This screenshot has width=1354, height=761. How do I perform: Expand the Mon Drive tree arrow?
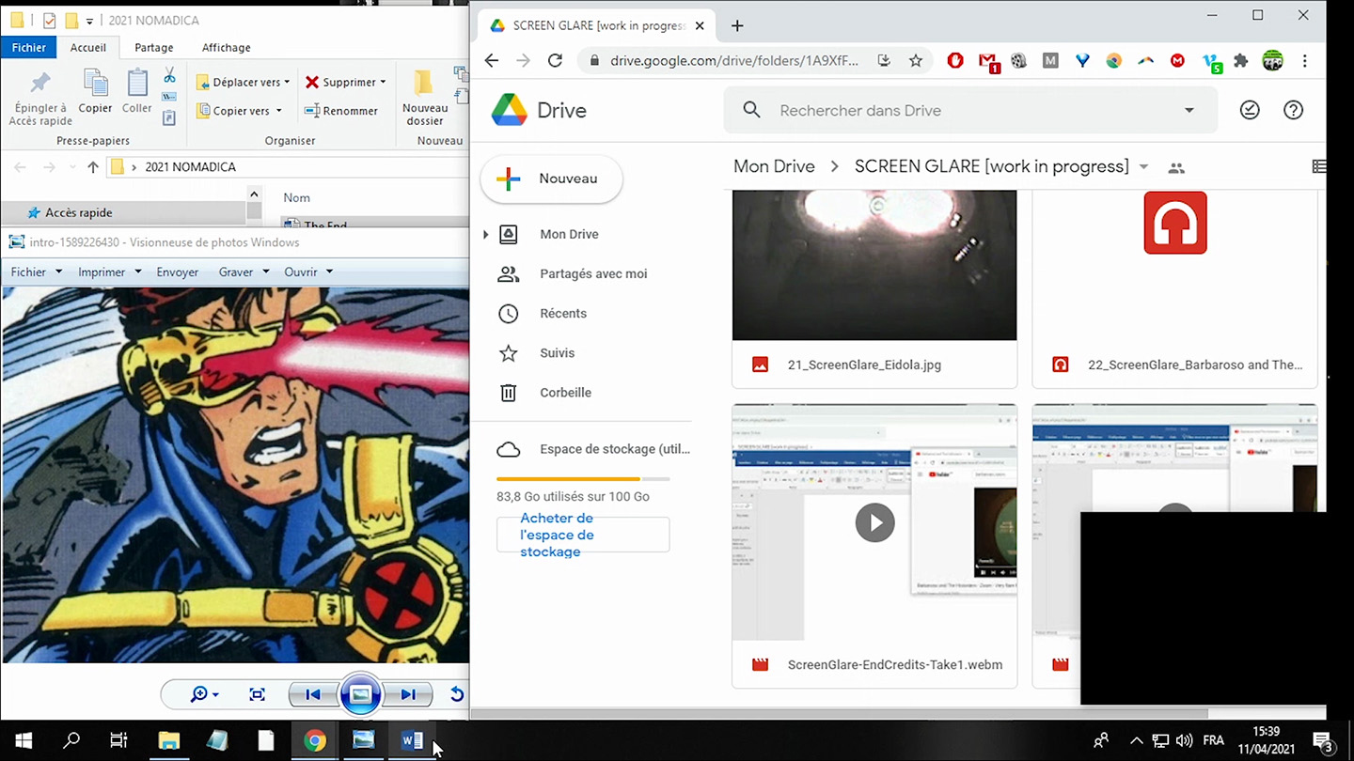(x=485, y=234)
